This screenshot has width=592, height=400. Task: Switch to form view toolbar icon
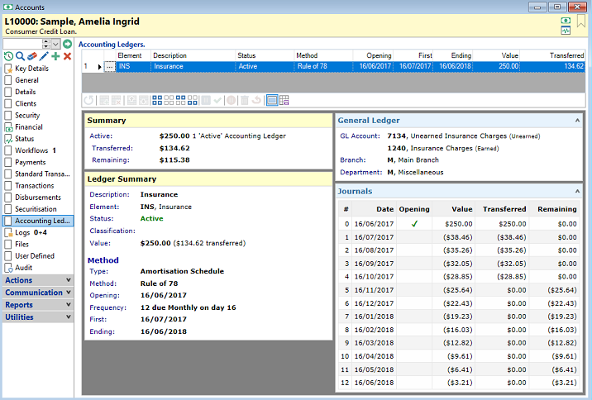click(x=272, y=100)
